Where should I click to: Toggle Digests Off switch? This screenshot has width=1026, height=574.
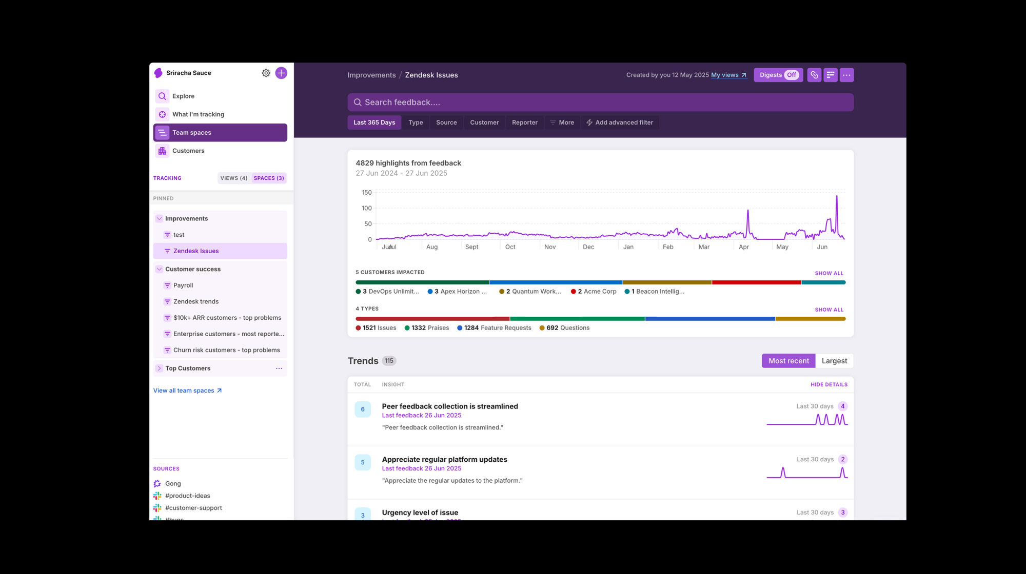791,75
